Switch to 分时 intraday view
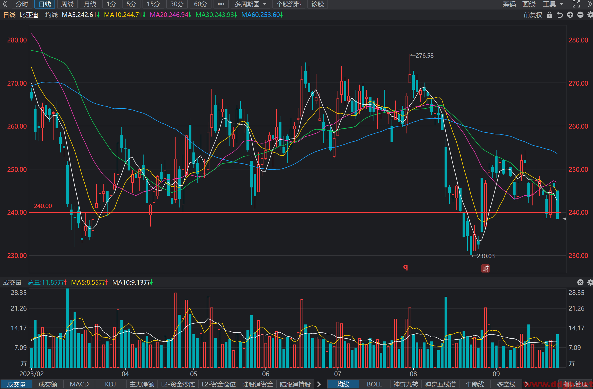Viewport: 593px width, 389px height. (22, 4)
